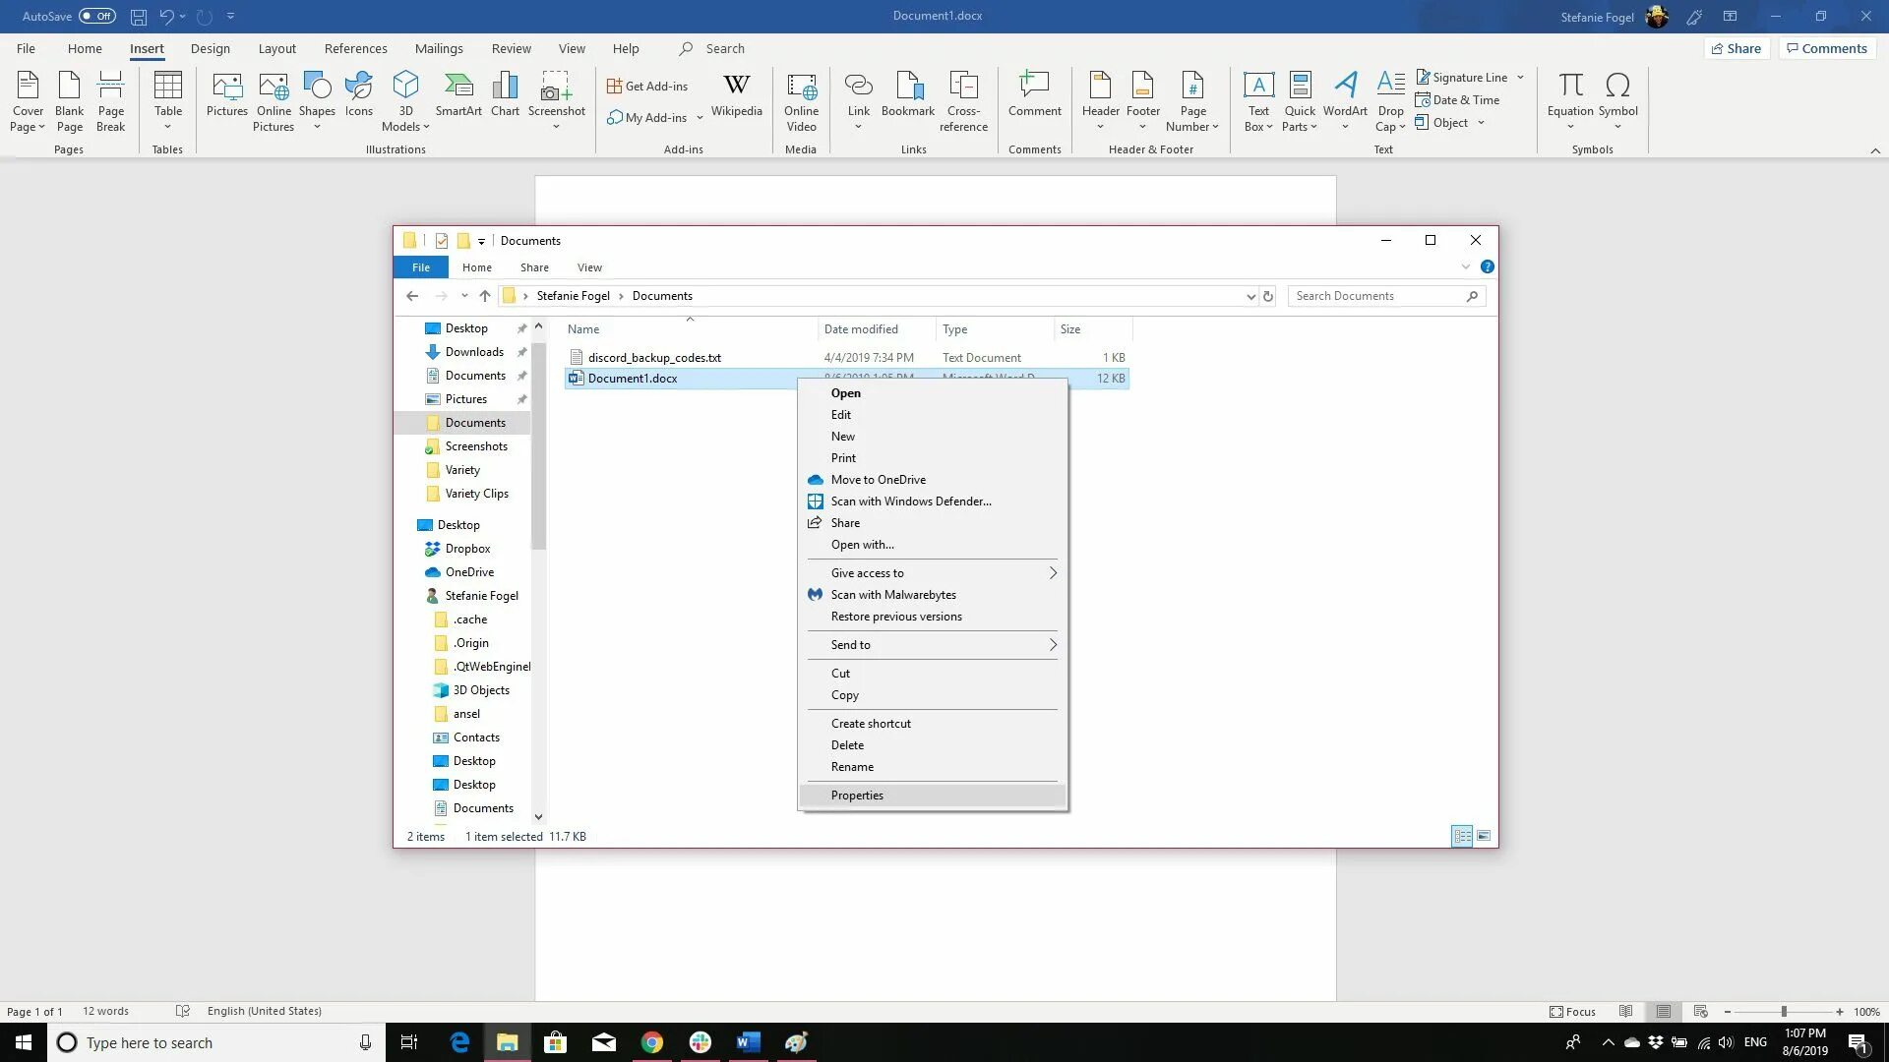Switch Explorer to large icons view
This screenshot has height=1062, width=1889.
click(x=1484, y=836)
